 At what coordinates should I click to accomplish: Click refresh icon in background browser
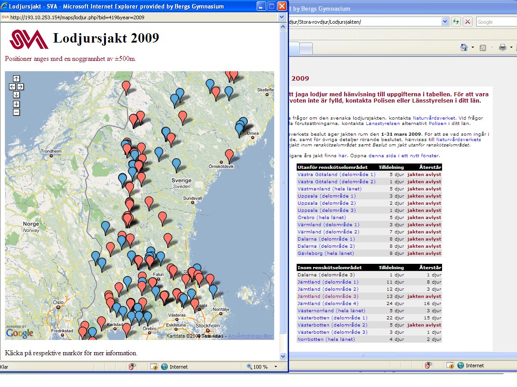456,21
